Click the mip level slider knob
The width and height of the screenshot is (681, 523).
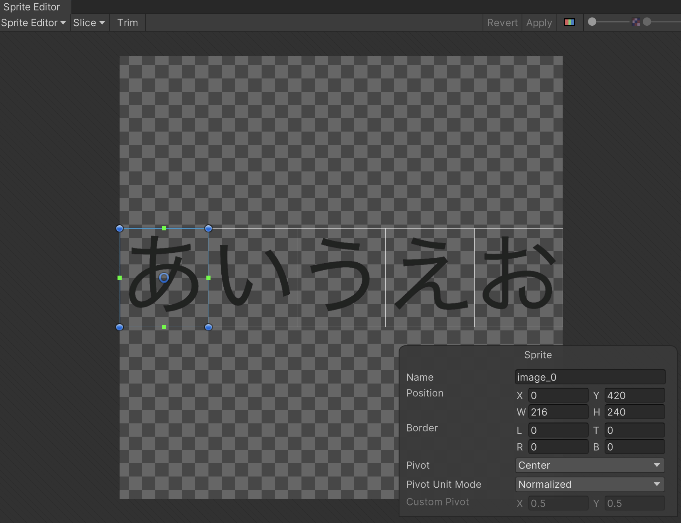click(647, 22)
